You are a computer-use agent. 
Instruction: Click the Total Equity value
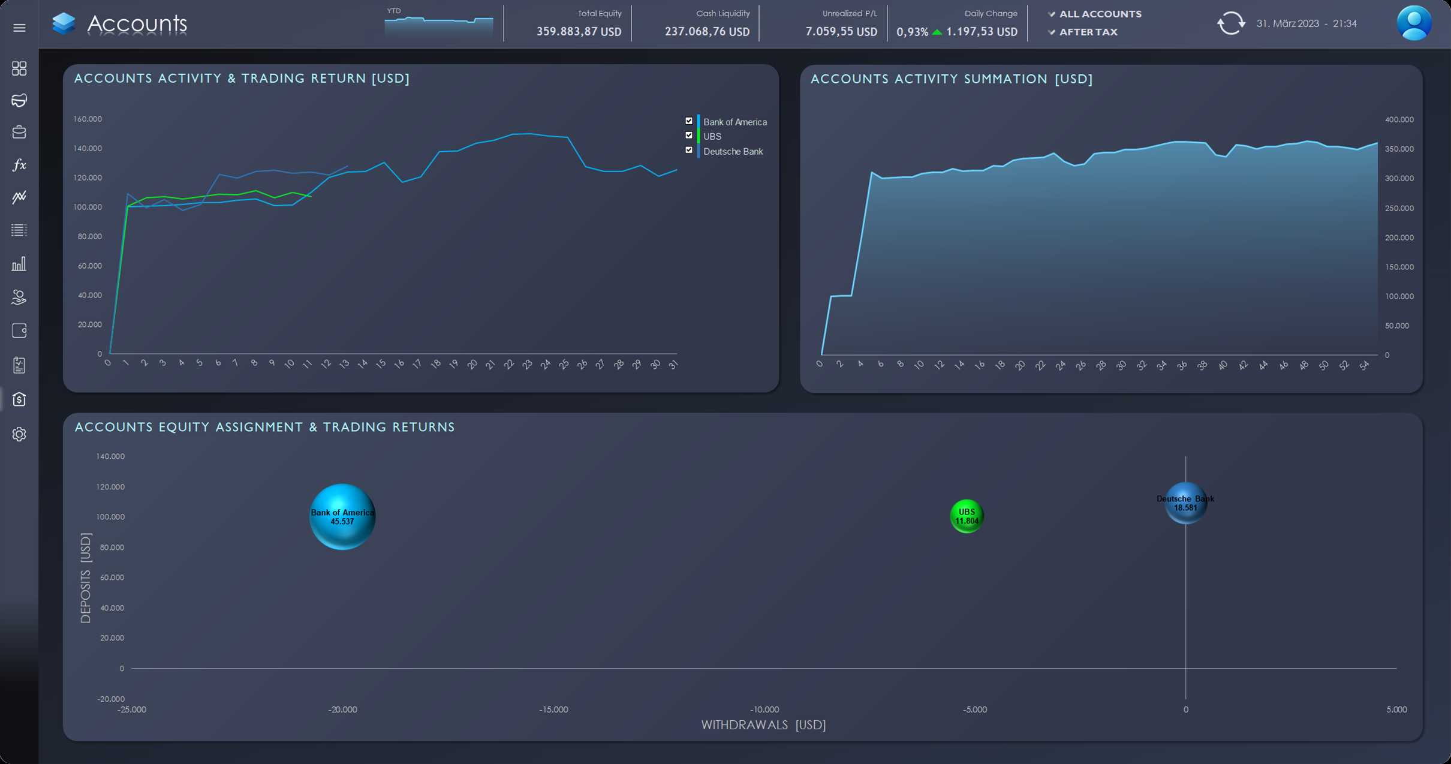coord(579,32)
